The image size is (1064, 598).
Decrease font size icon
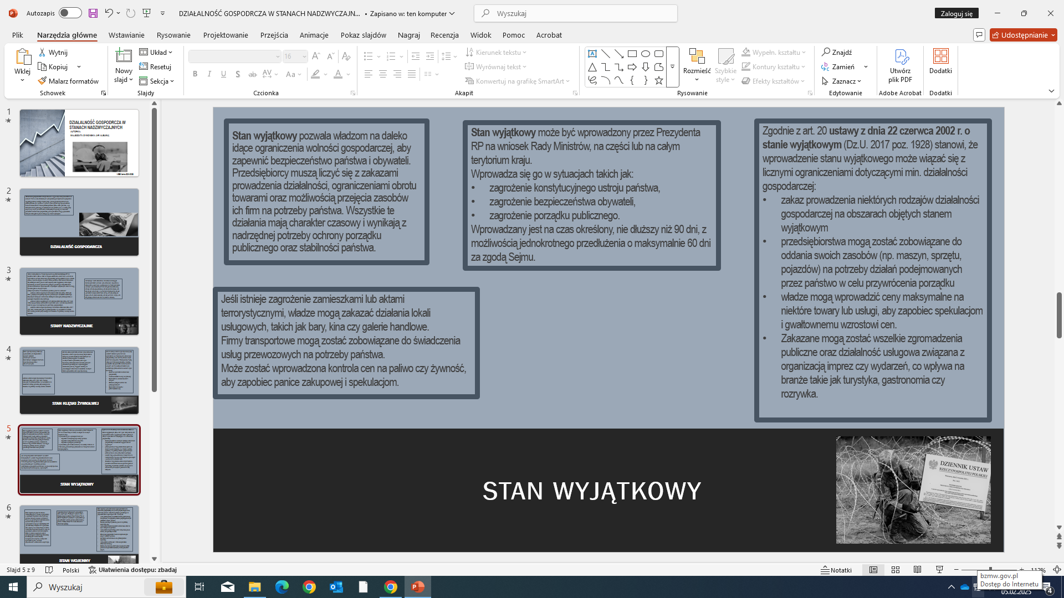[330, 56]
